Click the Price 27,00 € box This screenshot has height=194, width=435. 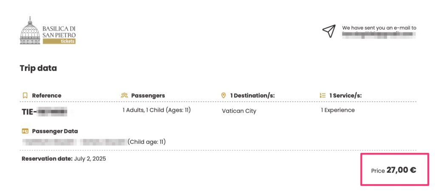click(394, 170)
